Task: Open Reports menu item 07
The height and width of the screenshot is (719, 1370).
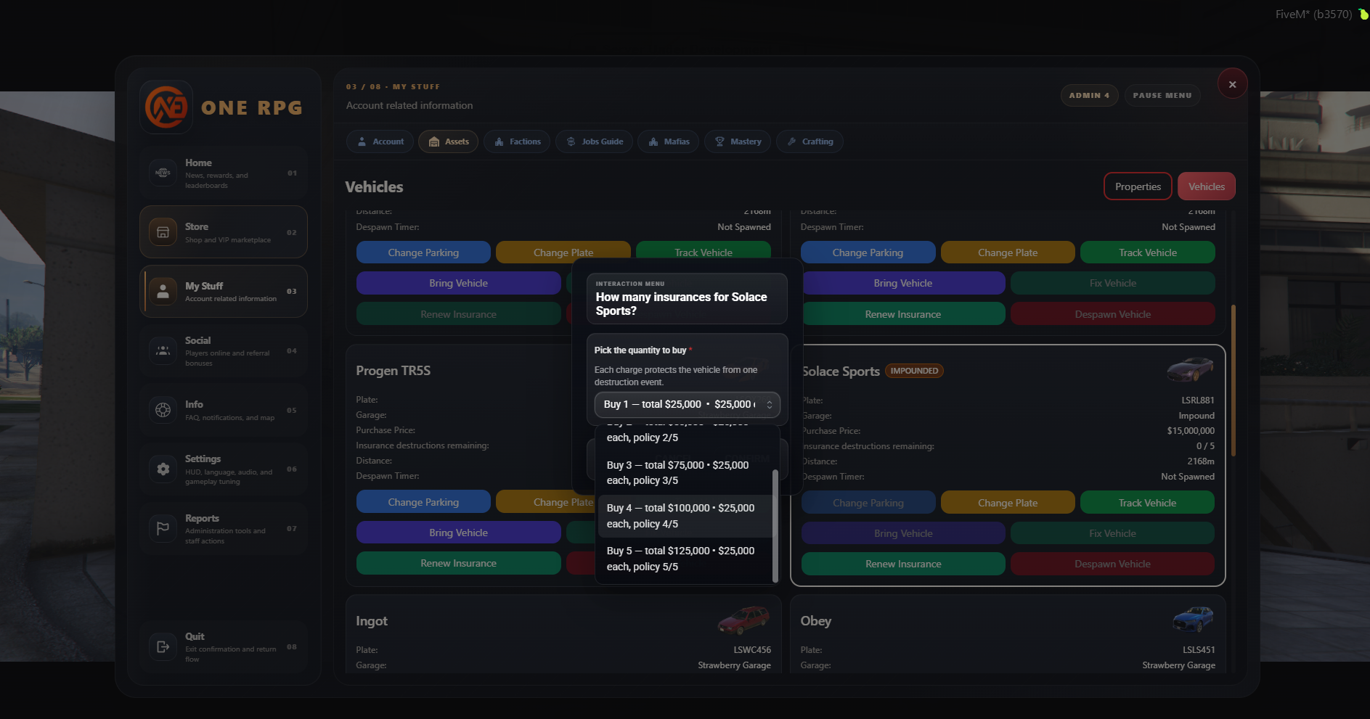Action: point(224,529)
